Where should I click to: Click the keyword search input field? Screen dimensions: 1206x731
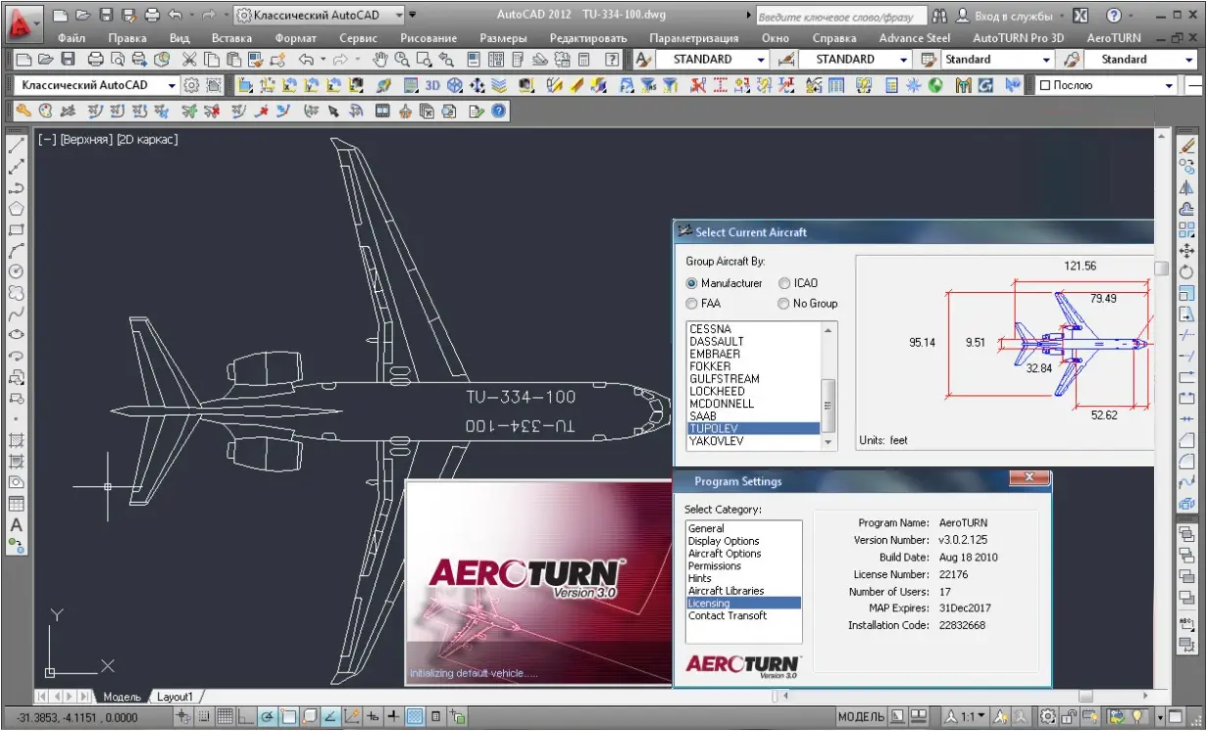pyautogui.click(x=841, y=16)
